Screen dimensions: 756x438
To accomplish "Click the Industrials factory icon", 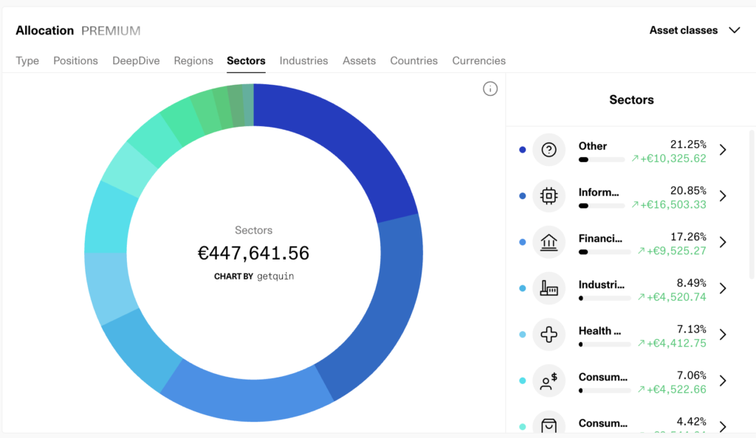I will (549, 288).
